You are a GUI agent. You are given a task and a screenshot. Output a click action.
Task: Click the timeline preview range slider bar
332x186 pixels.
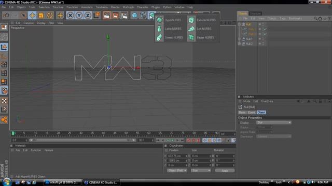pos(82,140)
